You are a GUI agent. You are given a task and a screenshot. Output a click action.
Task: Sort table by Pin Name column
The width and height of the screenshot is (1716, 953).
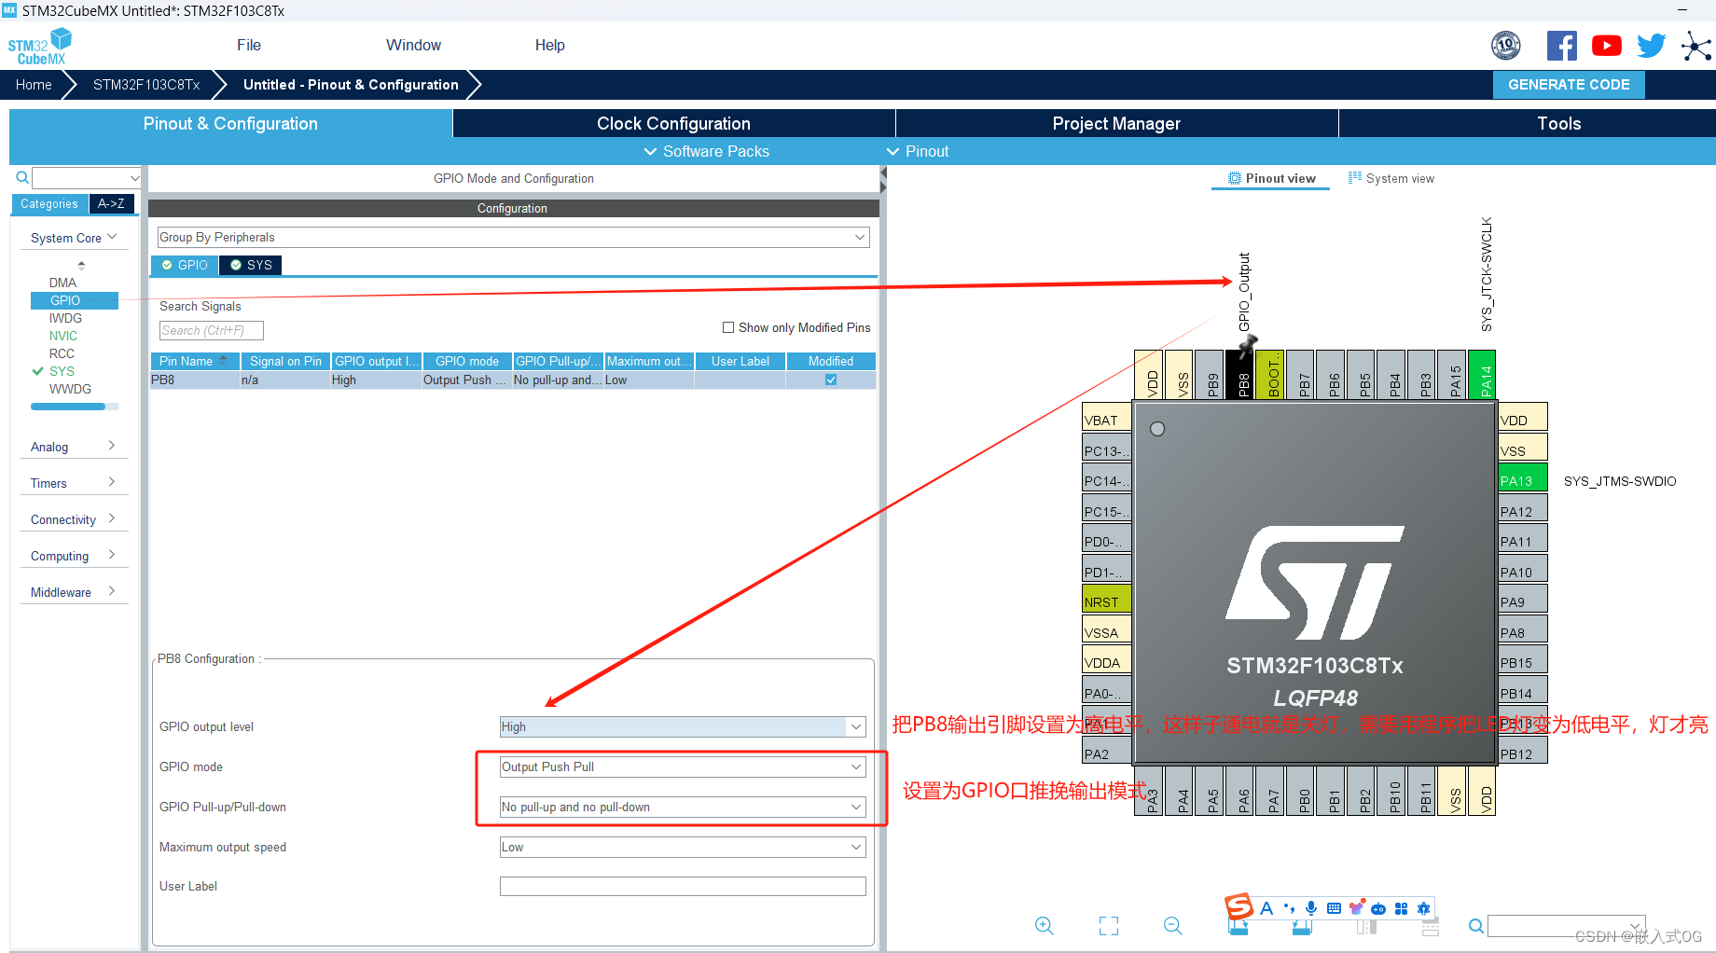tap(194, 361)
